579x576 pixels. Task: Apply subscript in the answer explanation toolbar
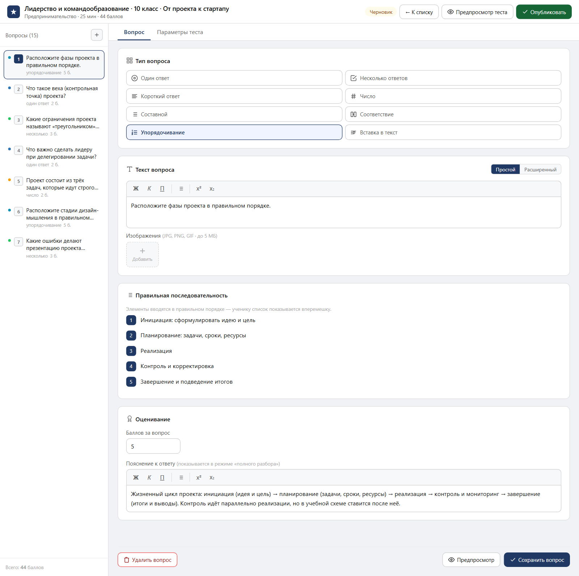[212, 477]
